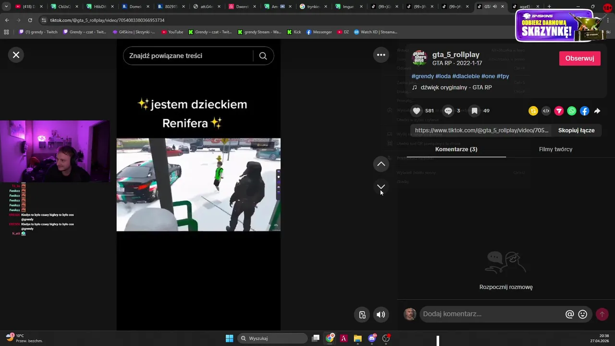This screenshot has height=346, width=615.
Task: Open more share options arrow
Action: pos(597,111)
